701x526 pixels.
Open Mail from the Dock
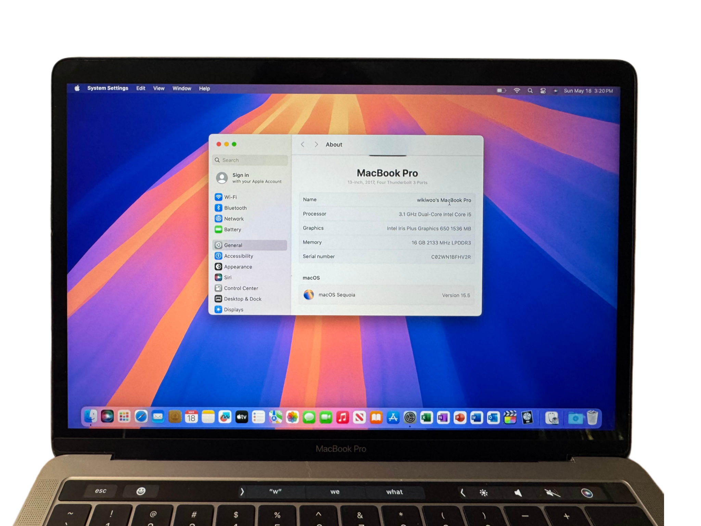(158, 417)
